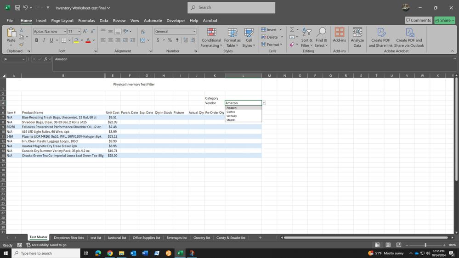Click the Merge & Center icon
Viewport: 459px width, 258px height.
point(143,40)
